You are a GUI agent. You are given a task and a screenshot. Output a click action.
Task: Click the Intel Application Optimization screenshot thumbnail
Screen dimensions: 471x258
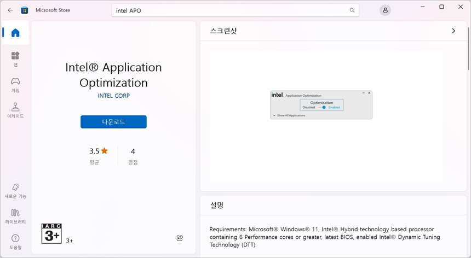321,105
